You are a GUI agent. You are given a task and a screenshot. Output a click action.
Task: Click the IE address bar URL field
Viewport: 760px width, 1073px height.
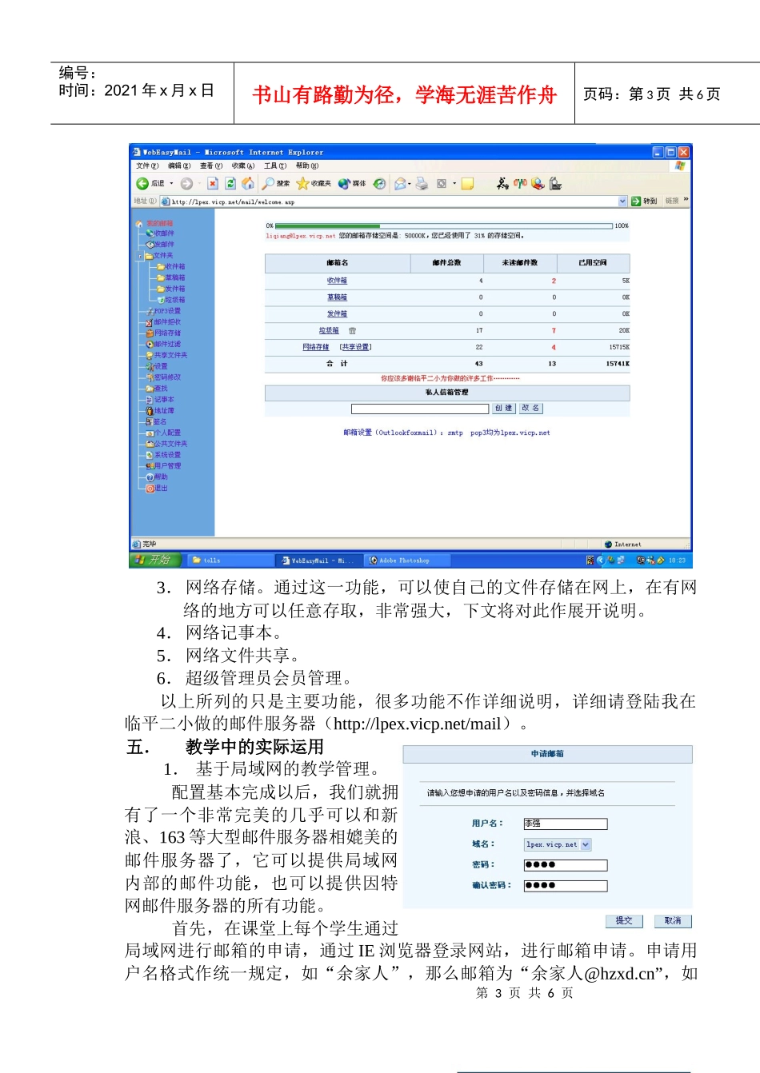point(394,201)
